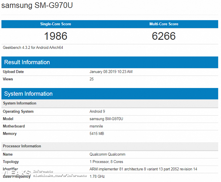Click the processor name Qualcomm Qualcomm
221x182 pixels.
point(107,154)
